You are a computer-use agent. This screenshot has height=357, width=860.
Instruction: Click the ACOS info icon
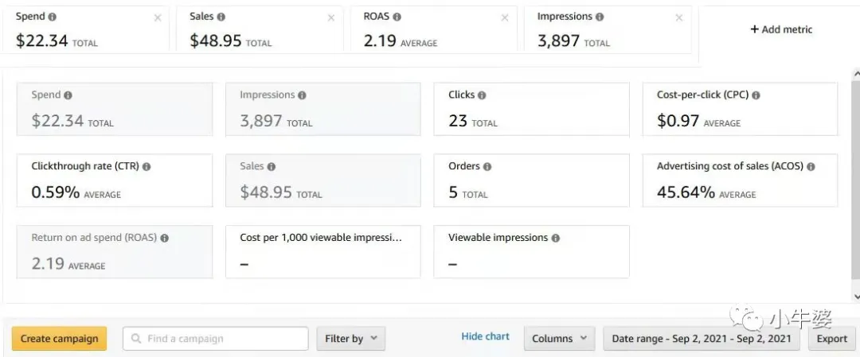[811, 167]
